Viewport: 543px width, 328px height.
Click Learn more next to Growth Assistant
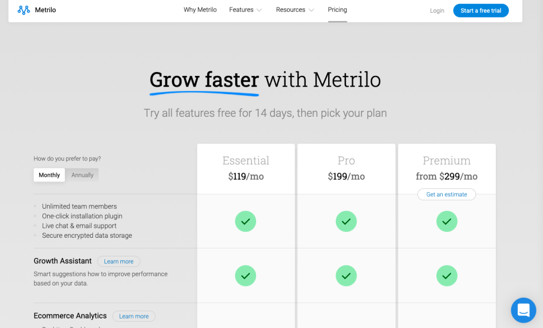(x=119, y=261)
